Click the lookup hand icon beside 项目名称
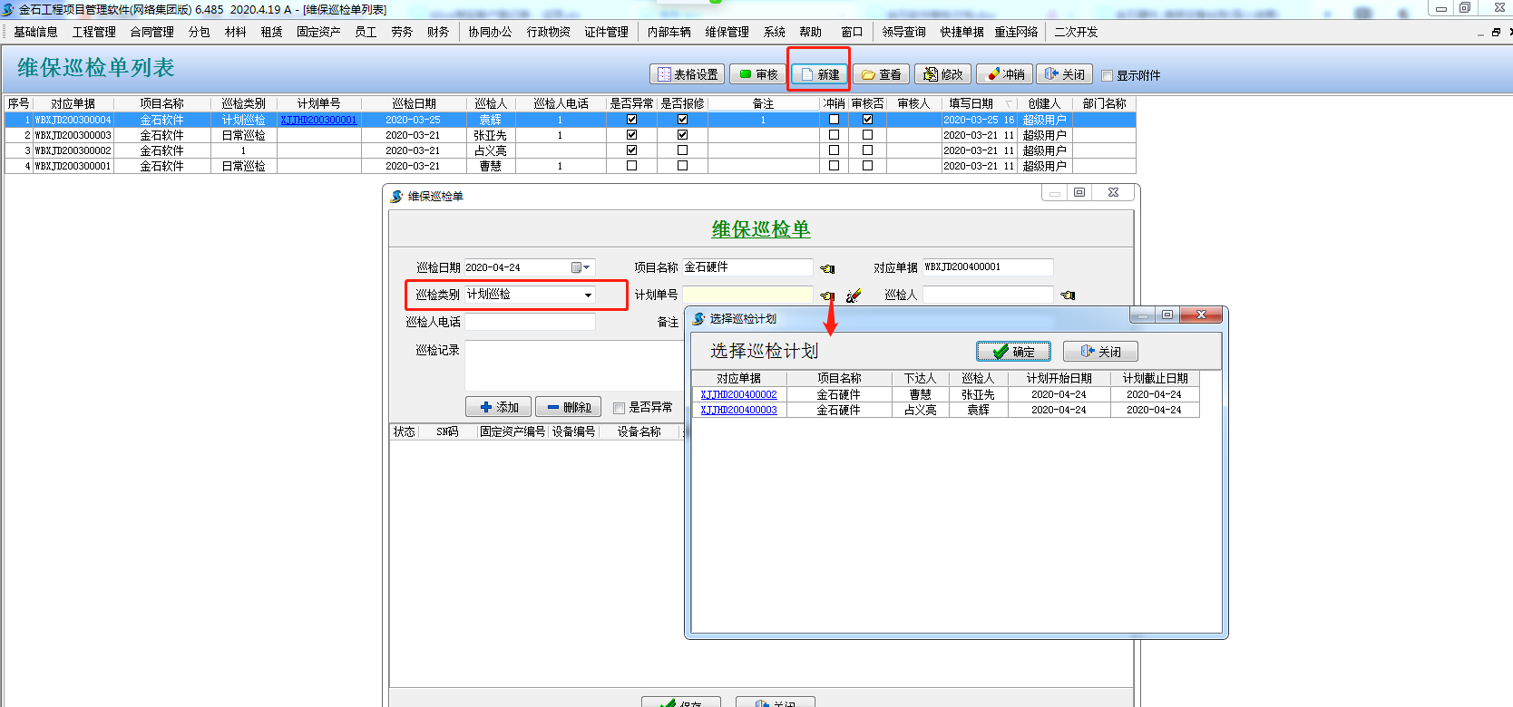Image resolution: width=1513 pixels, height=707 pixels. 827,268
